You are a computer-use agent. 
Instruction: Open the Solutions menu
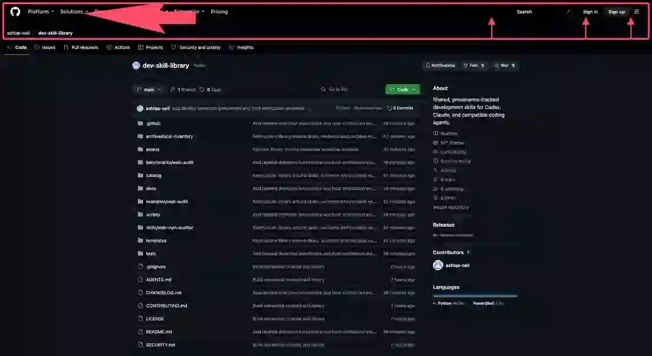tap(74, 12)
